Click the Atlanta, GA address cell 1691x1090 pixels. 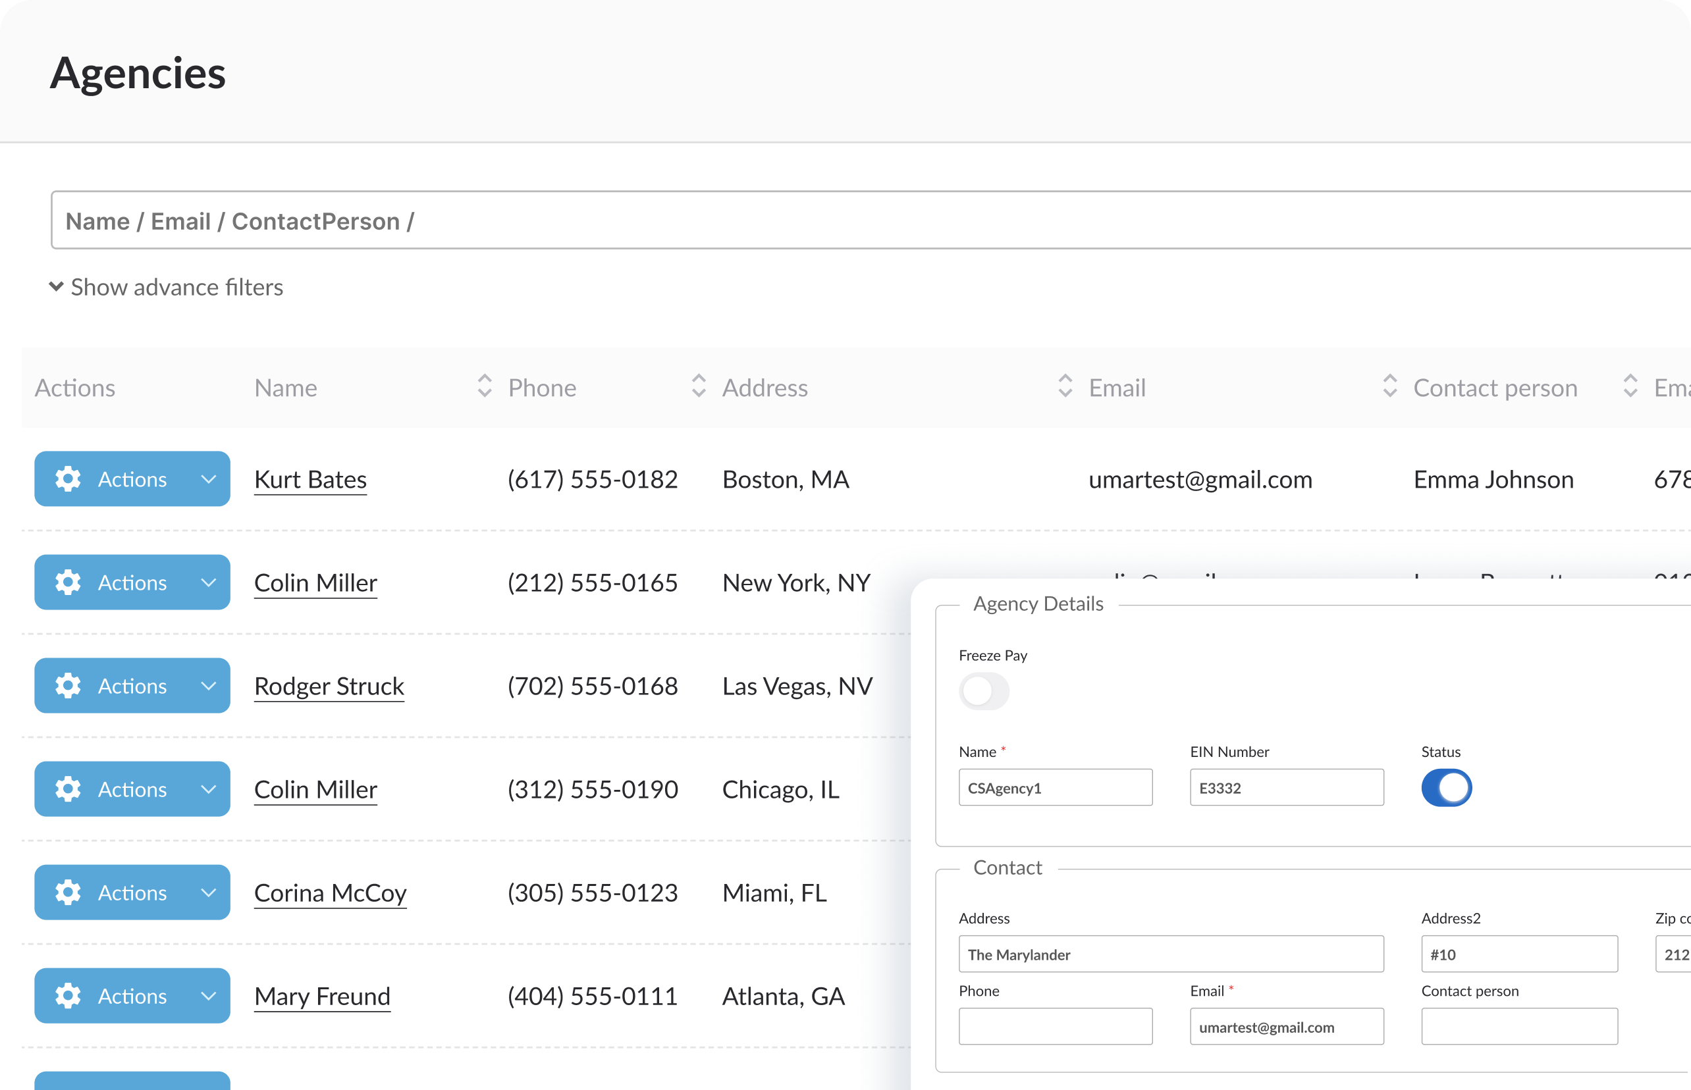[x=783, y=997]
